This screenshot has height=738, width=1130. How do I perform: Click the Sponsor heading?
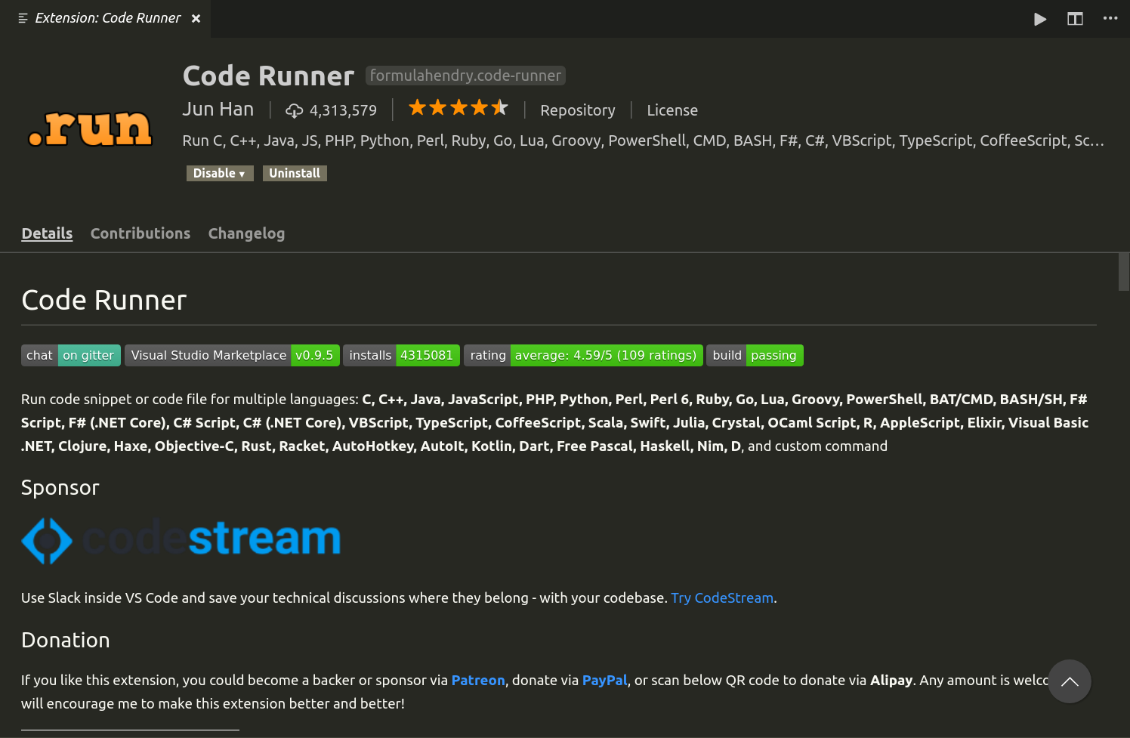tap(60, 487)
